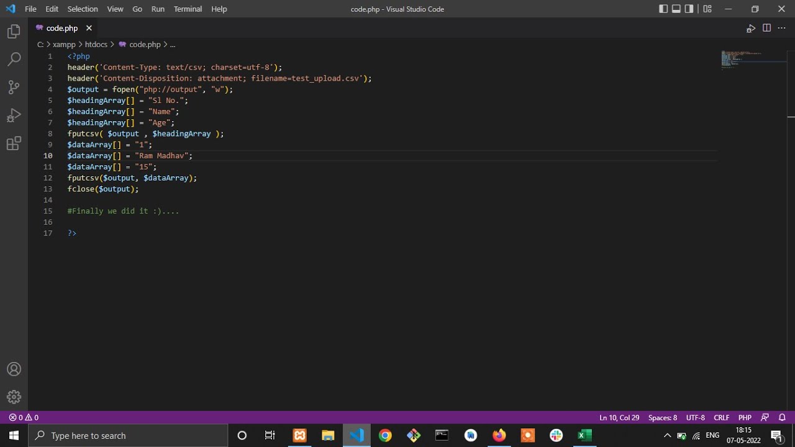Click the feedback icon in status bar
This screenshot has height=447, width=795.
point(765,418)
